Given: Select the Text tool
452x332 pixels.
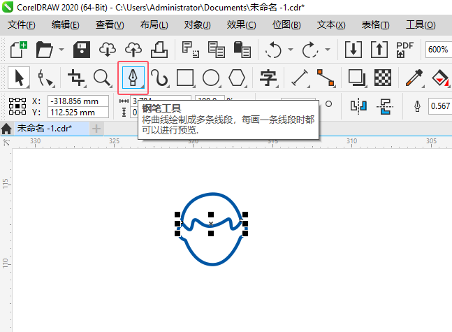Looking at the screenshot, I should pyautogui.click(x=268, y=78).
